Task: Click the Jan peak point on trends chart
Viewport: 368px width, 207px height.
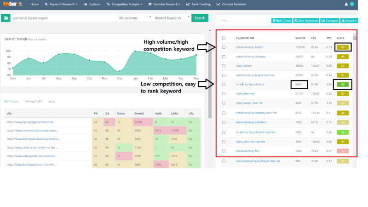Action: click(135, 51)
